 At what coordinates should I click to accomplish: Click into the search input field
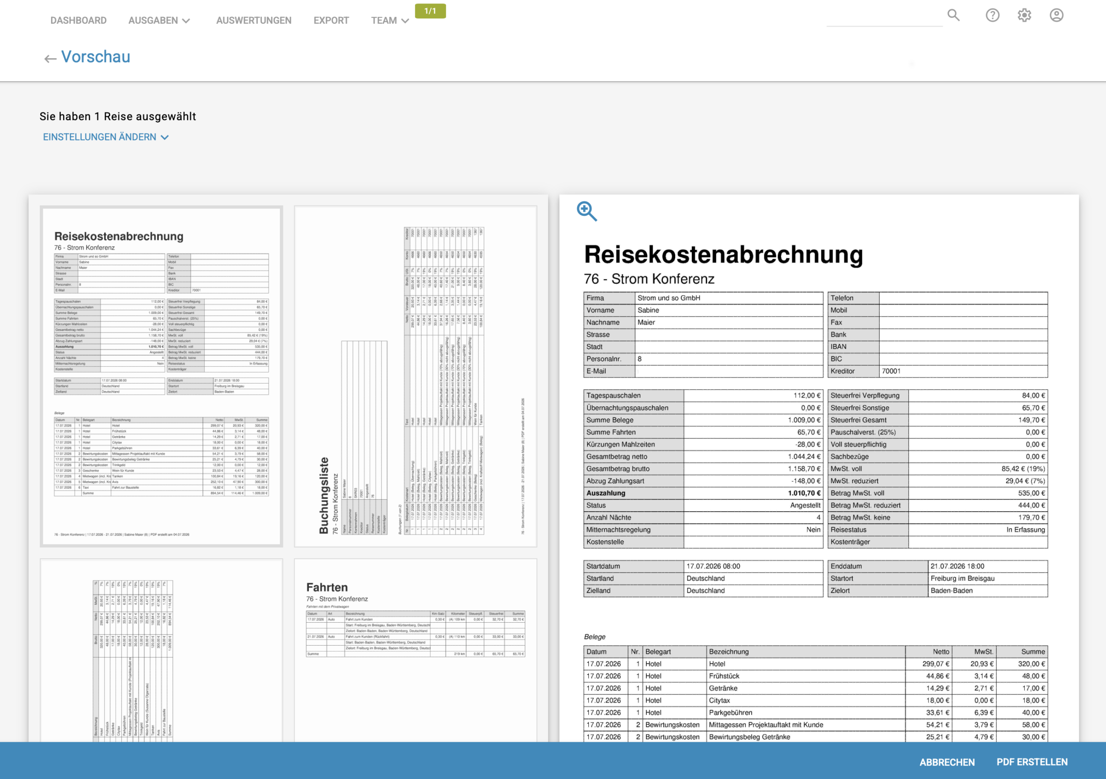(884, 17)
